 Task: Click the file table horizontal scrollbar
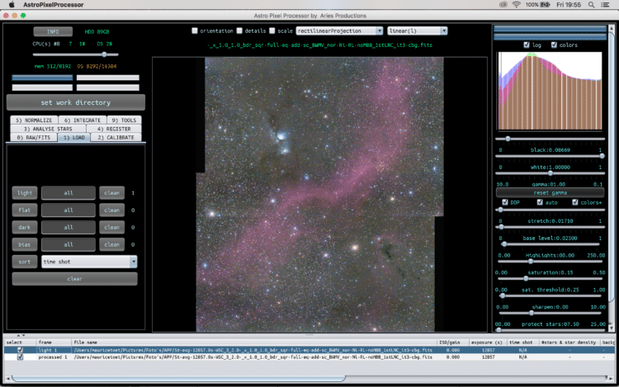coord(179,379)
